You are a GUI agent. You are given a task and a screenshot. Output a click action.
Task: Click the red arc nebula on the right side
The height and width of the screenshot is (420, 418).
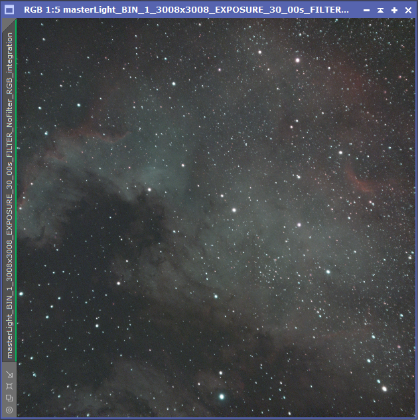click(360, 179)
